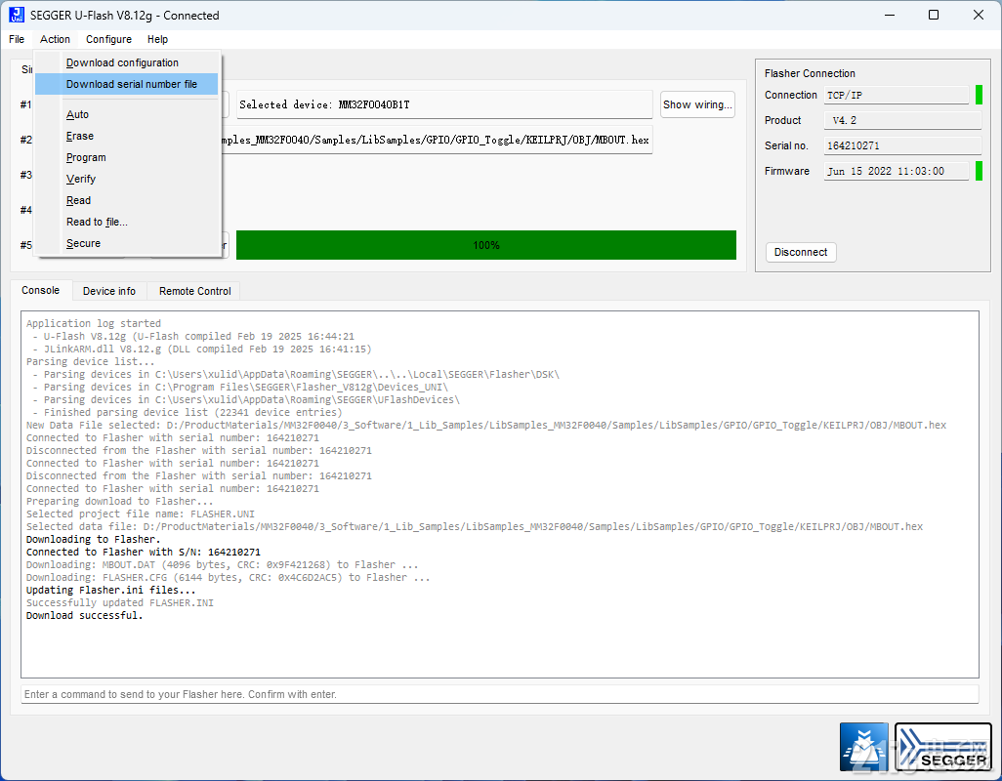Screen dimensions: 1002x781
Task: Open the Help menu
Action: [x=157, y=39]
